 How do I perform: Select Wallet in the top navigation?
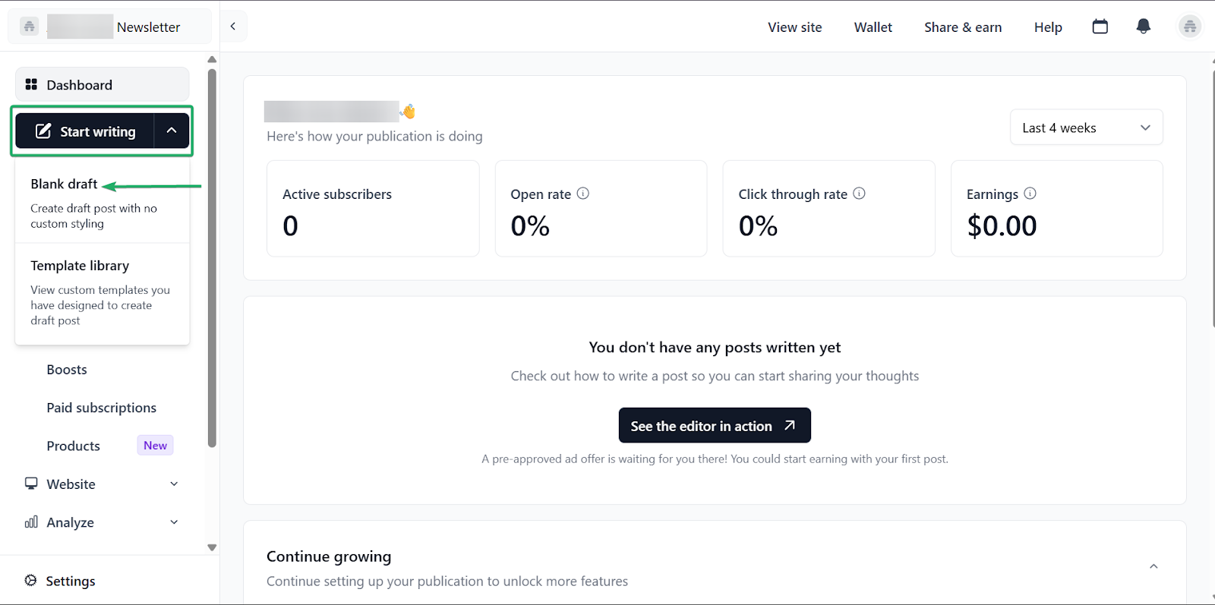(872, 27)
